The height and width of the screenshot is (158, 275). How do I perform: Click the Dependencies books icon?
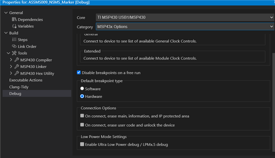pos(14,19)
